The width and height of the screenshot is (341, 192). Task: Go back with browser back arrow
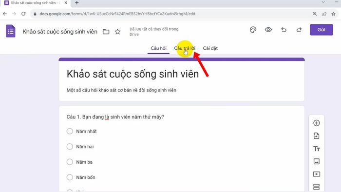click(5, 14)
